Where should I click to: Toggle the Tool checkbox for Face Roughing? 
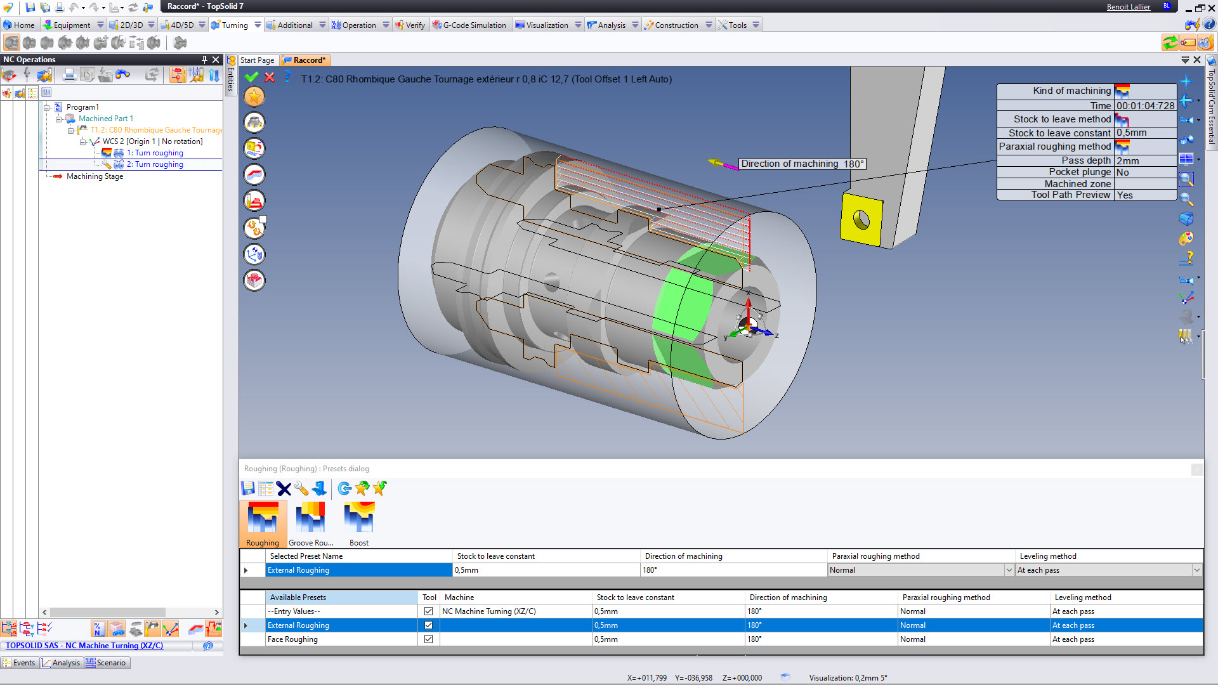click(x=429, y=639)
